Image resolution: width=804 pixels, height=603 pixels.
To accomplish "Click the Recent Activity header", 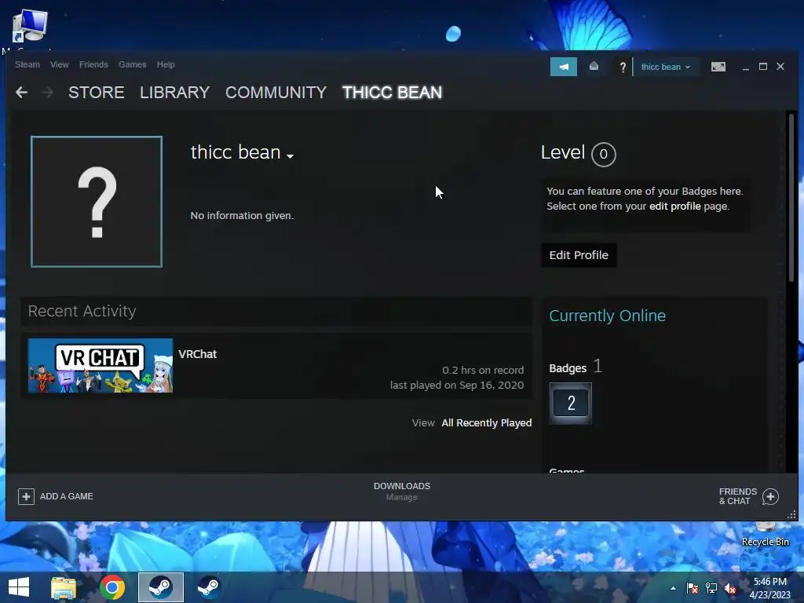I will [82, 311].
